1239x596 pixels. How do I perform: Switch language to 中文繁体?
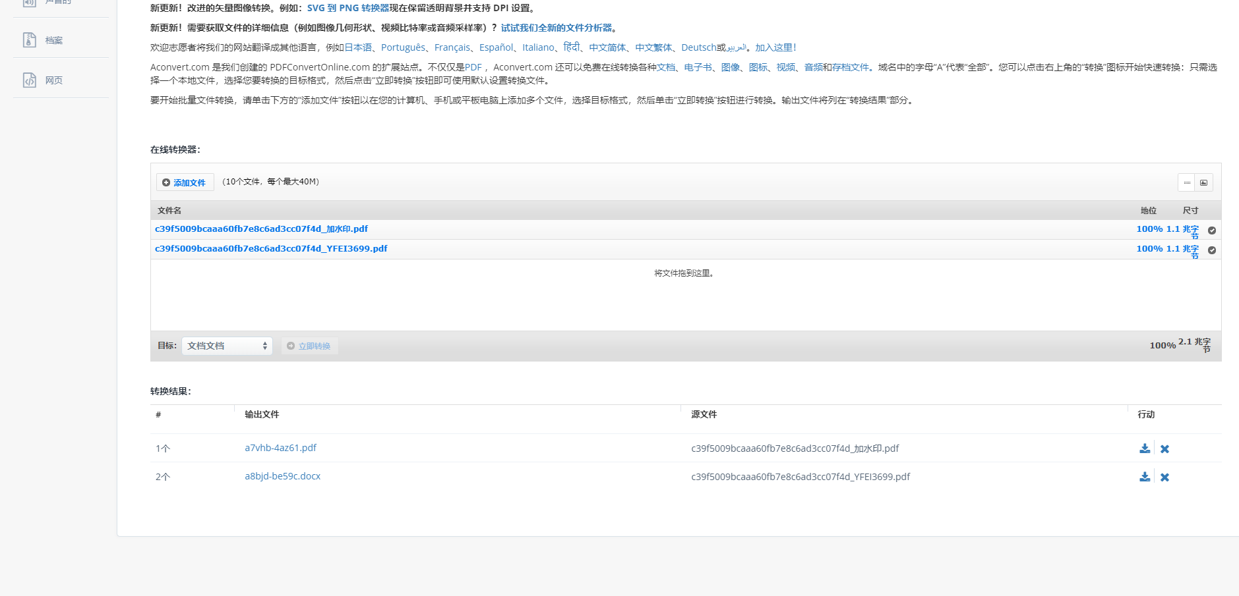pyautogui.click(x=653, y=47)
